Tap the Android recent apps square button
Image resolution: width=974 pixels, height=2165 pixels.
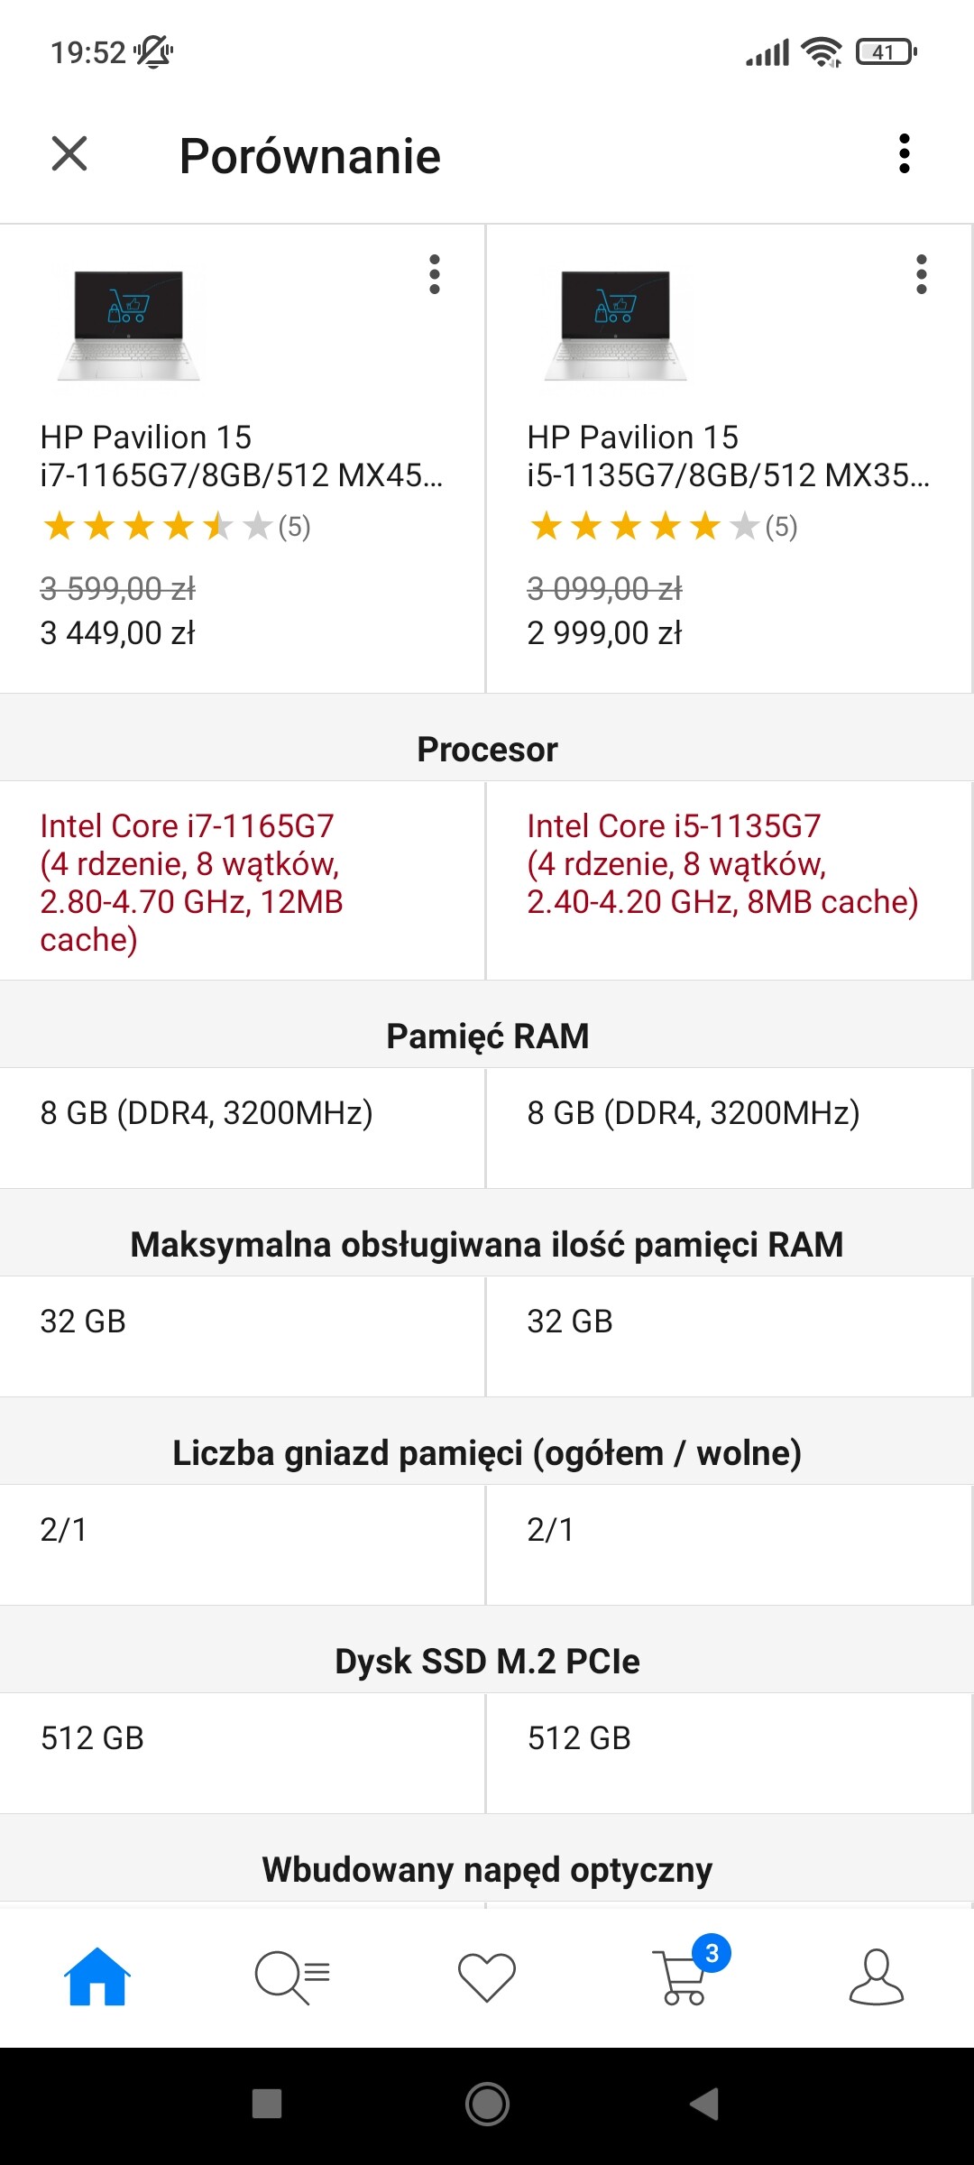[267, 2105]
